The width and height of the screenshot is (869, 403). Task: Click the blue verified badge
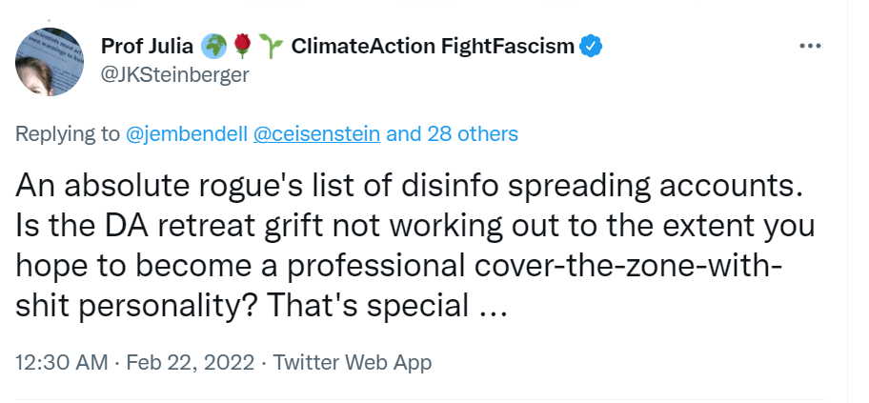click(590, 46)
